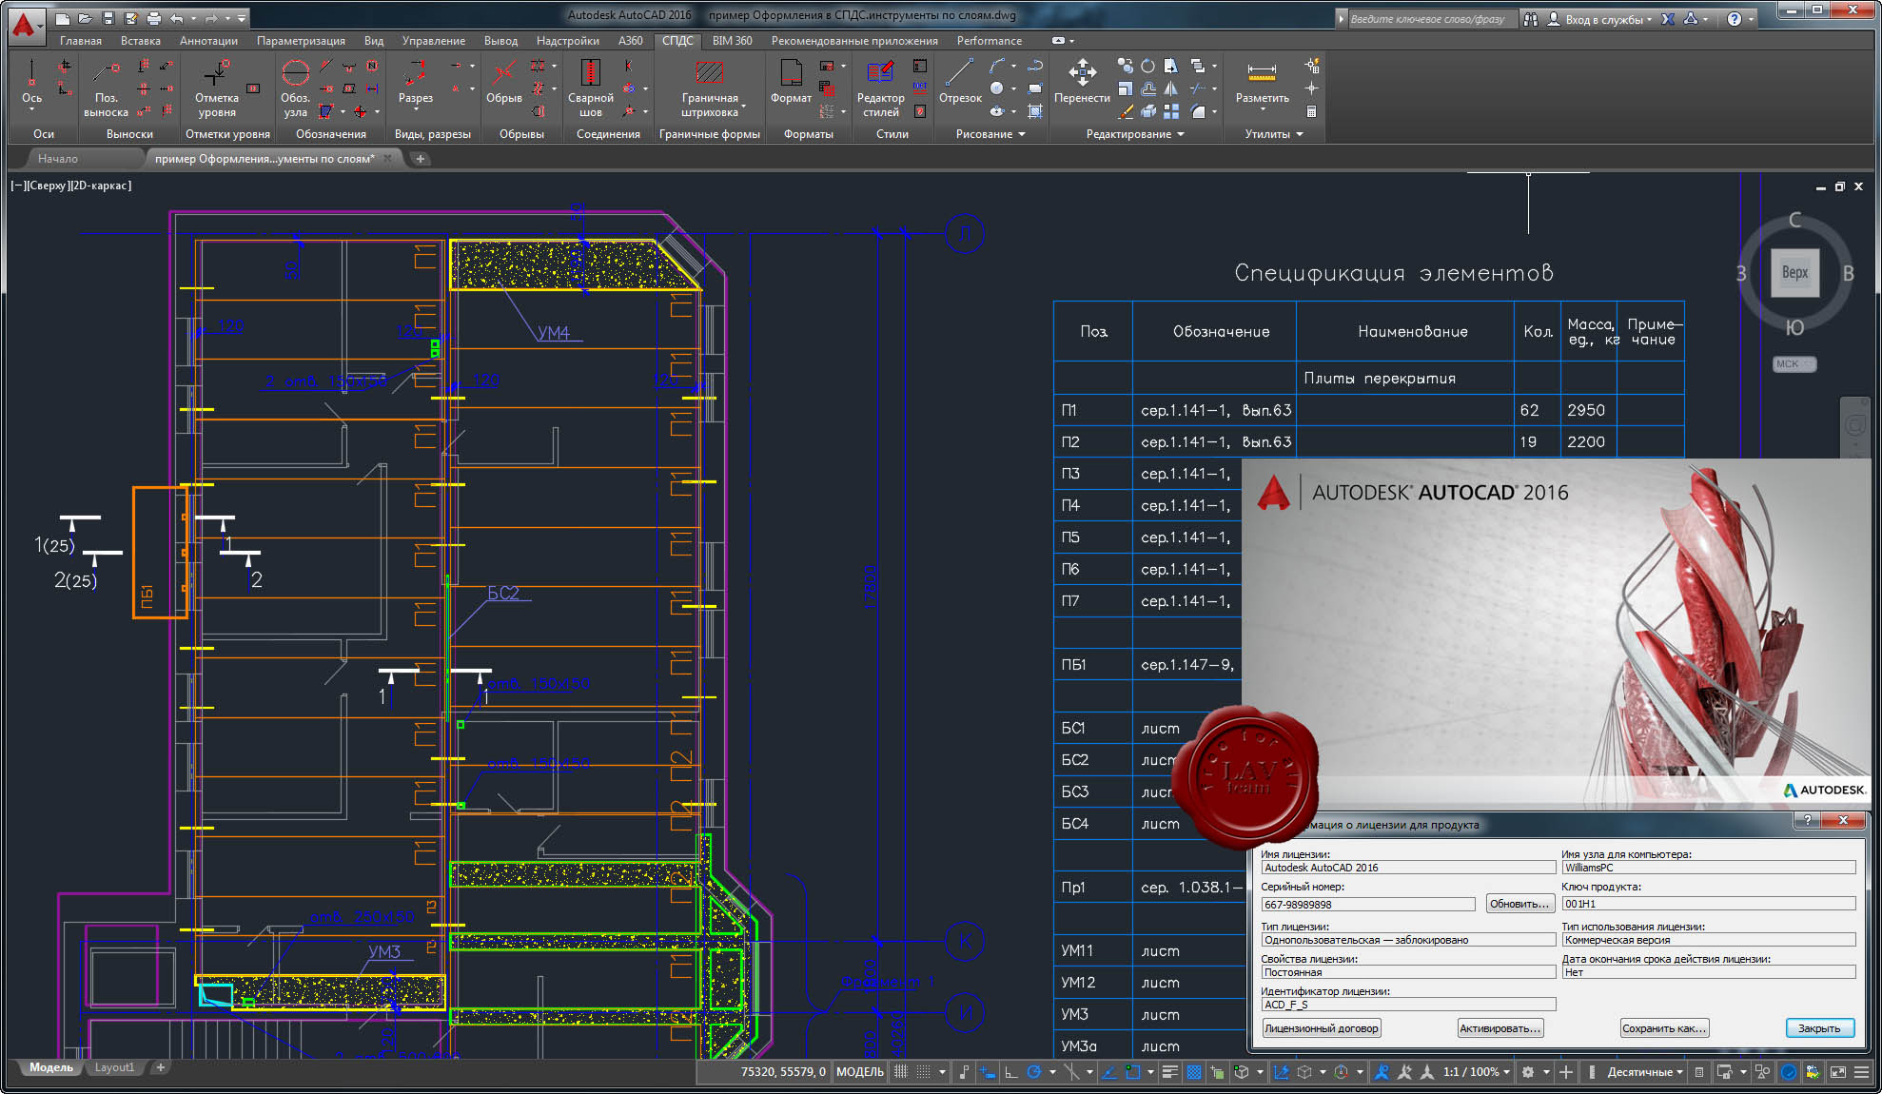Click Undo in the quick access toolbar
The width and height of the screenshot is (1882, 1094).
tap(176, 18)
